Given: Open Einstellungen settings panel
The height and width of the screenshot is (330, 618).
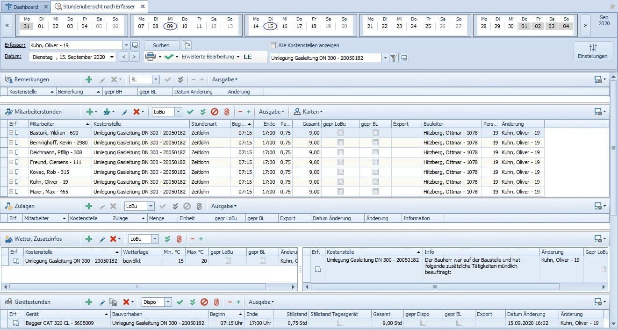Looking at the screenshot, I should pyautogui.click(x=593, y=51).
